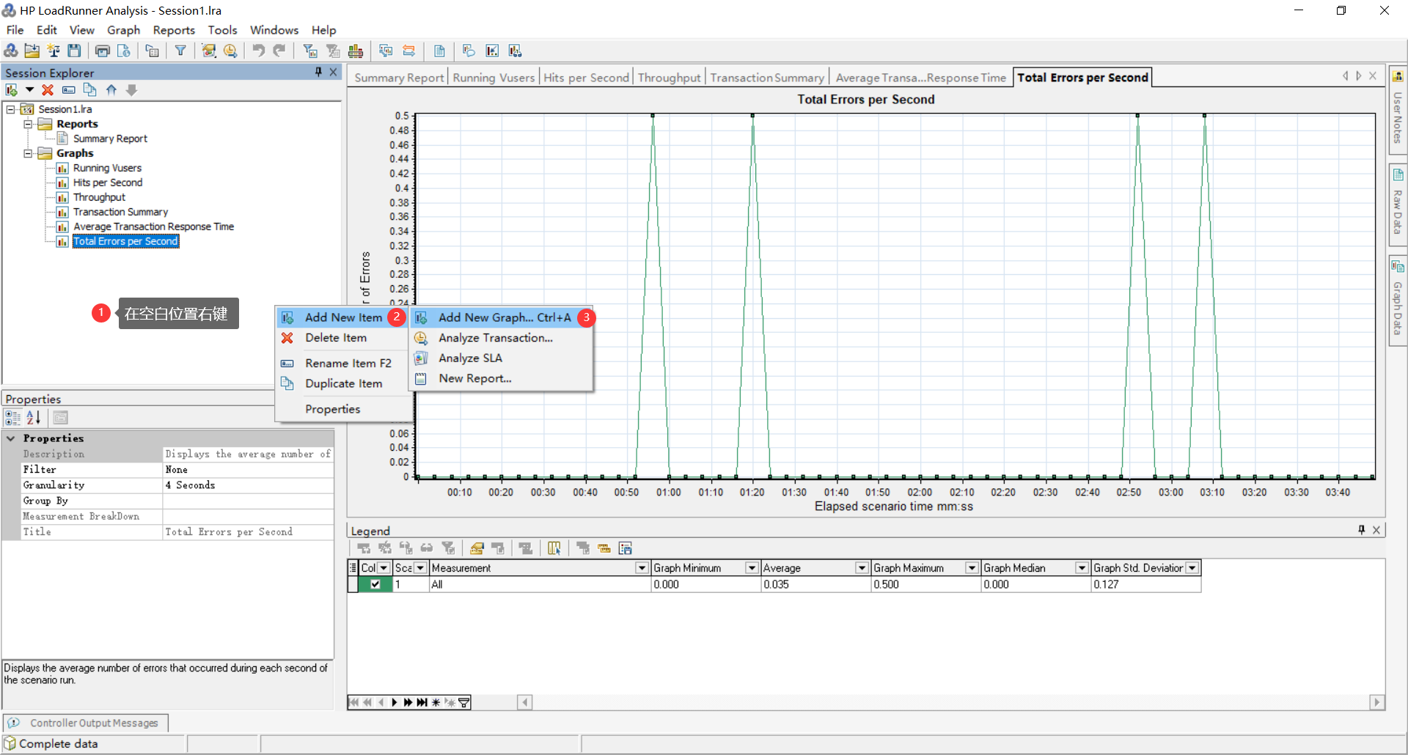Click the clock-with-arrow icon in main toolbar
The height and width of the screenshot is (755, 1408).
coord(230,51)
